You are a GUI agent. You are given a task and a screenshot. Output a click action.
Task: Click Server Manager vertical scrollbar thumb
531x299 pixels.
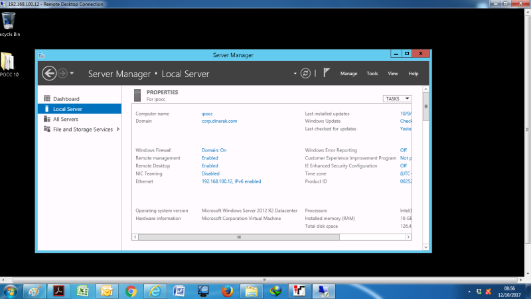point(425,106)
